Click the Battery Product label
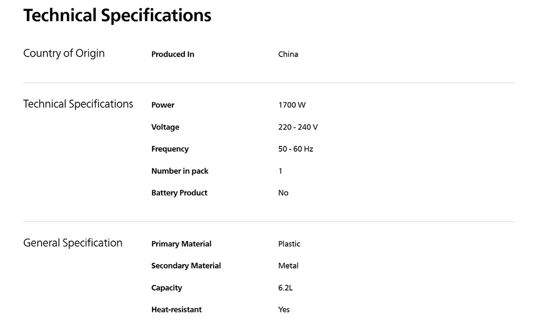536x319 pixels. (179, 193)
